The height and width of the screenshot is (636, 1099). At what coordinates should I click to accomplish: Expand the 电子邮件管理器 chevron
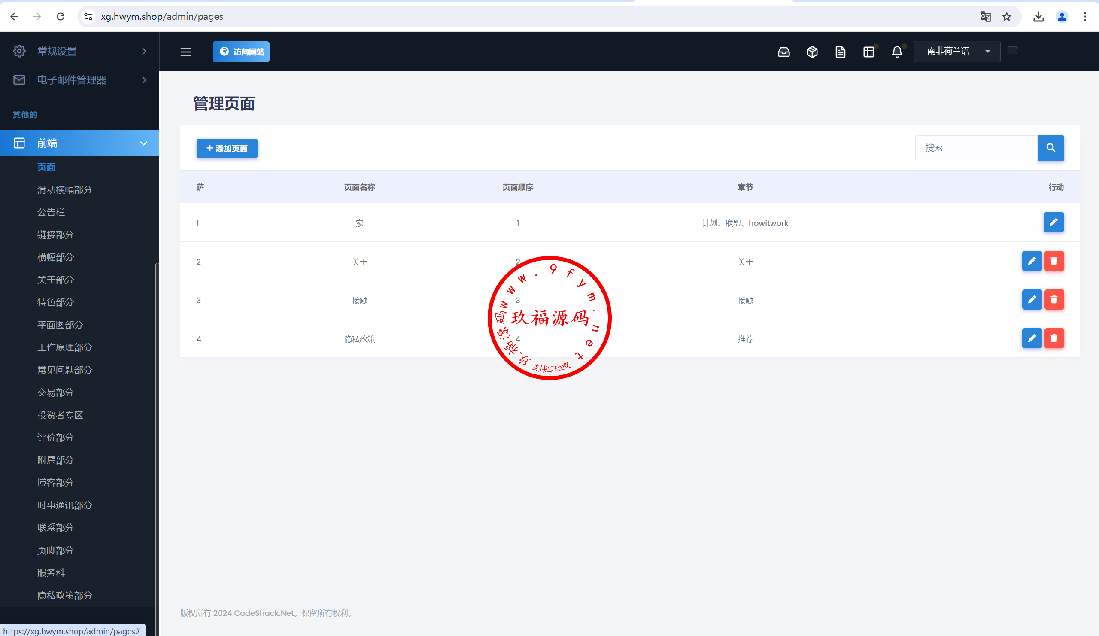(144, 80)
